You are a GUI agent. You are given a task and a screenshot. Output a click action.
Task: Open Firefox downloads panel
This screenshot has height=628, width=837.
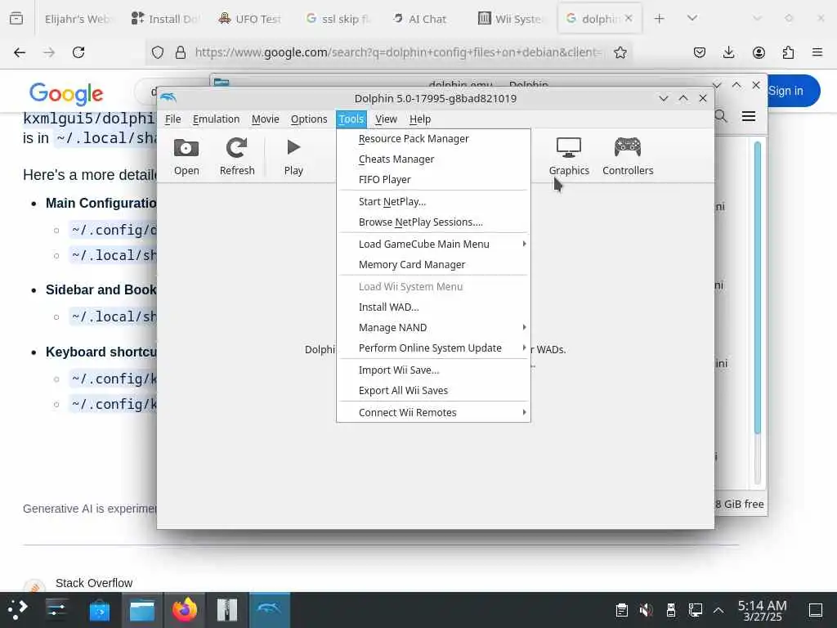click(728, 52)
